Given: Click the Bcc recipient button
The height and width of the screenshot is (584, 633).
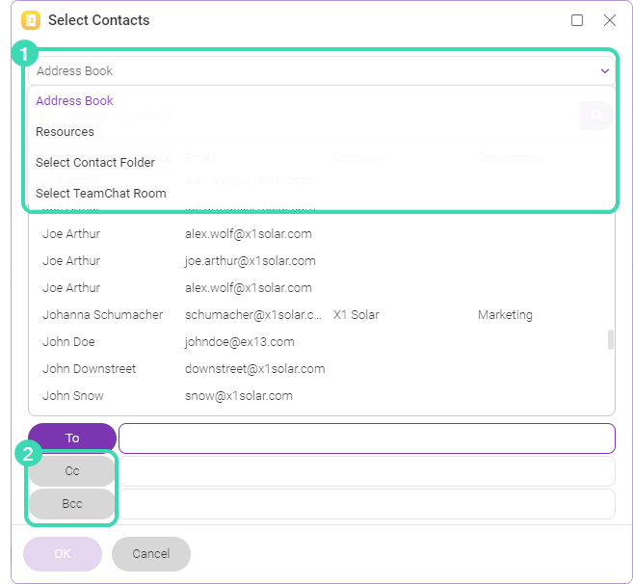Looking at the screenshot, I should point(72,504).
